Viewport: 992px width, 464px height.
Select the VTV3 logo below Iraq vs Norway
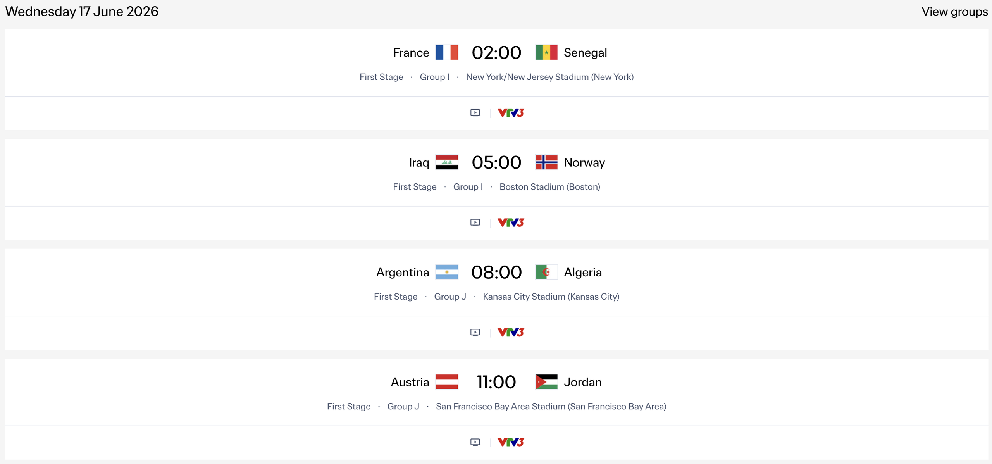pos(510,222)
